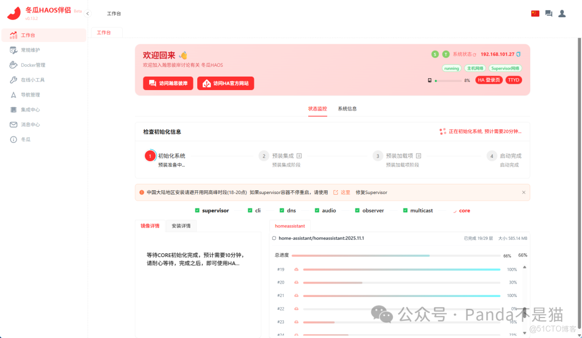The image size is (582, 338).
Task: Open 消息中心 from the sidebar
Action: coord(31,125)
